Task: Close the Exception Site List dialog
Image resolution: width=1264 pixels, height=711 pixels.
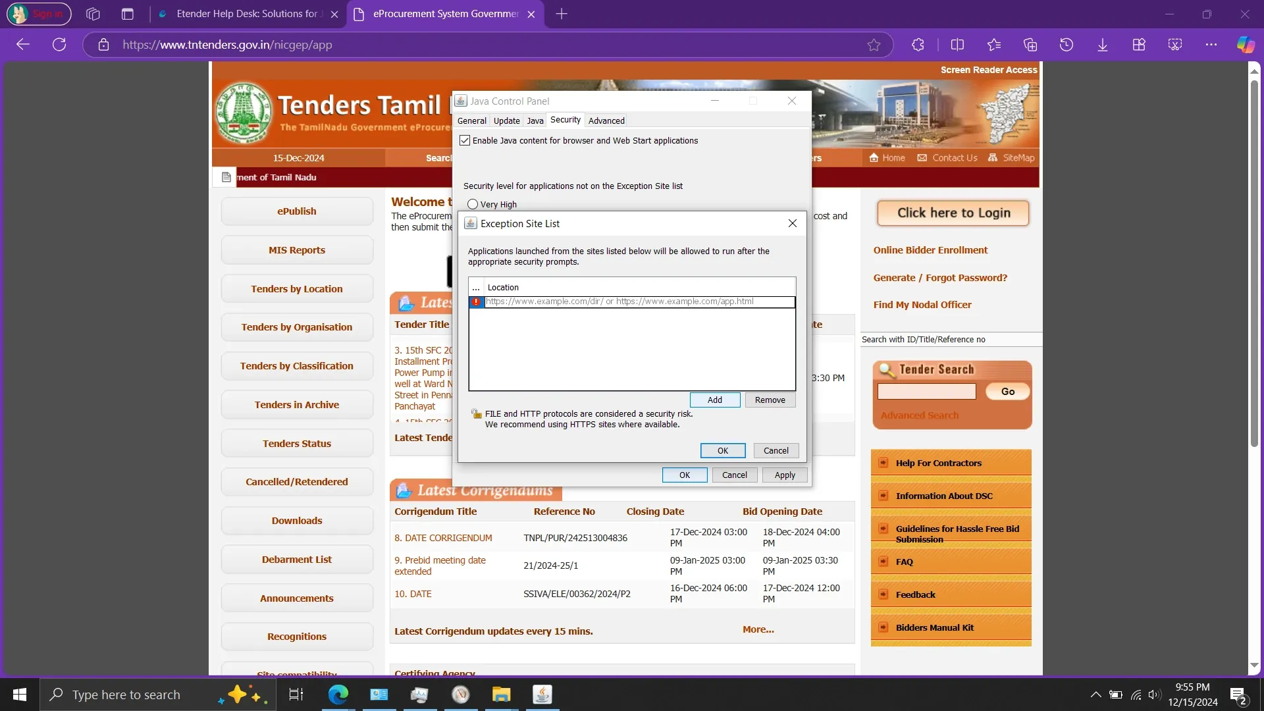Action: pyautogui.click(x=793, y=224)
